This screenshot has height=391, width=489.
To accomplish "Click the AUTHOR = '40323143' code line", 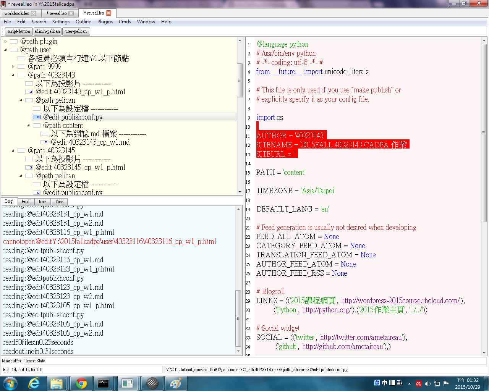I will (291, 136).
